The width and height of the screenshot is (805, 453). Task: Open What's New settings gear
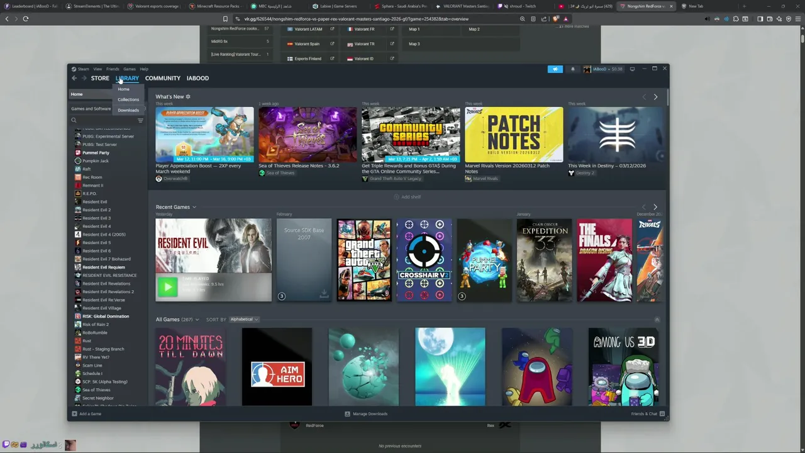[187, 97]
